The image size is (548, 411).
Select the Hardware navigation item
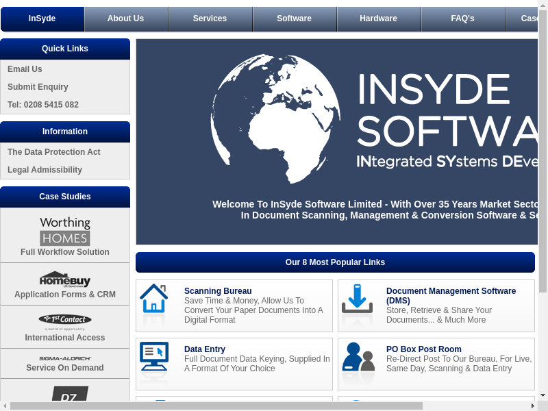pos(378,18)
